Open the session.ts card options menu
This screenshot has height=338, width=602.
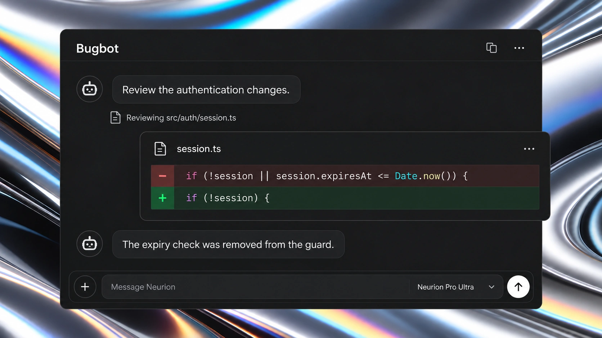coord(529,149)
